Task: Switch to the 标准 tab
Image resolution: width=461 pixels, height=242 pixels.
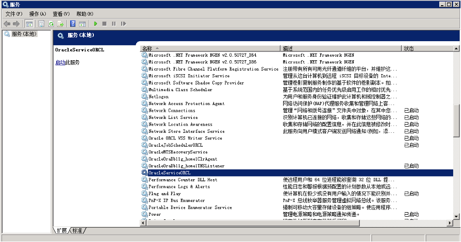Action: [77, 231]
